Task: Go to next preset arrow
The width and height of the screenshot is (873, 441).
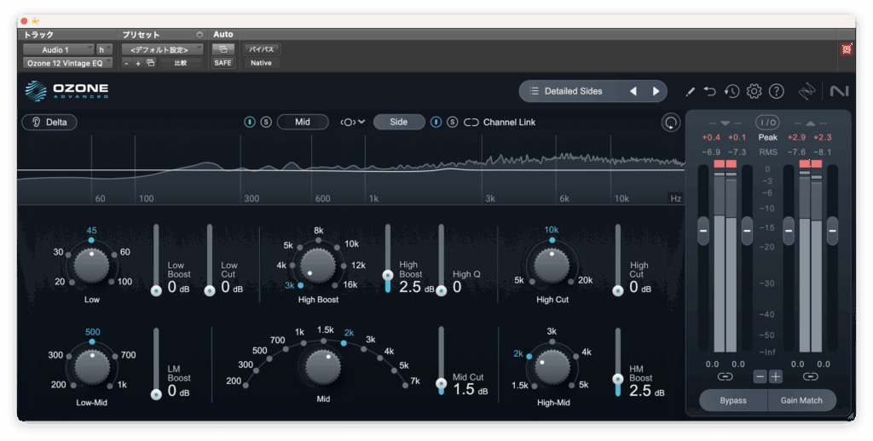Action: tap(656, 91)
